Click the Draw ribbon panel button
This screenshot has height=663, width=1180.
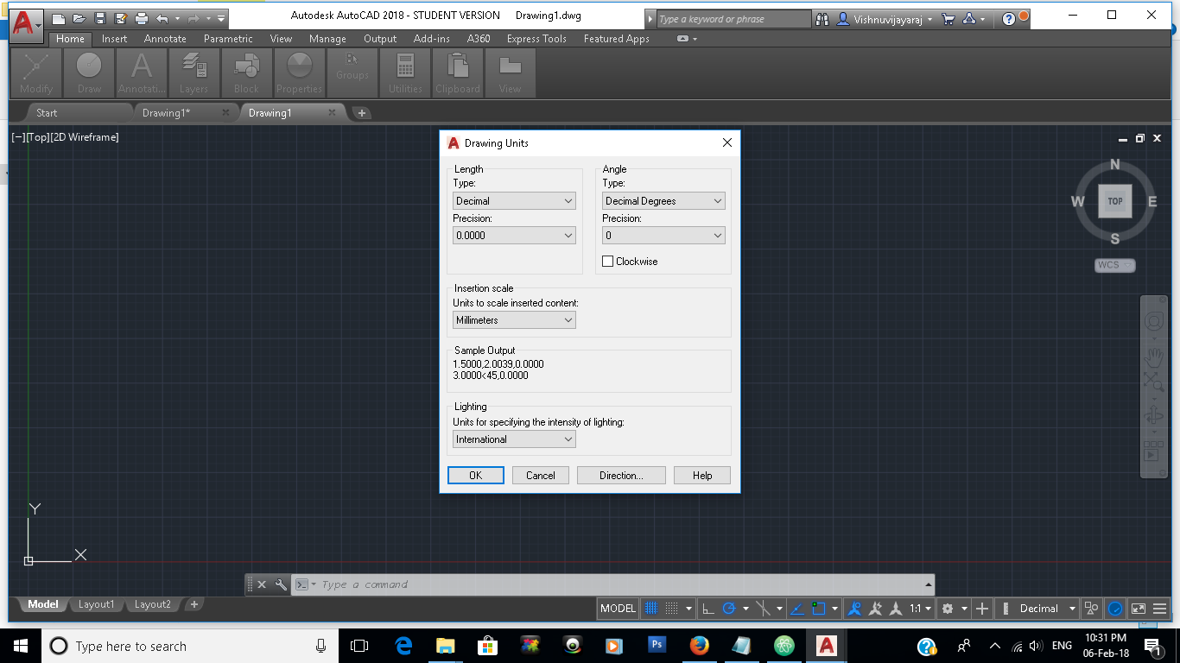(x=89, y=73)
